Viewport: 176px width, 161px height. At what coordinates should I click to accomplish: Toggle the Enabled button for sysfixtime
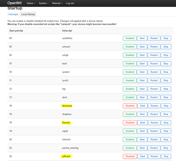pyautogui.click(x=130, y=38)
